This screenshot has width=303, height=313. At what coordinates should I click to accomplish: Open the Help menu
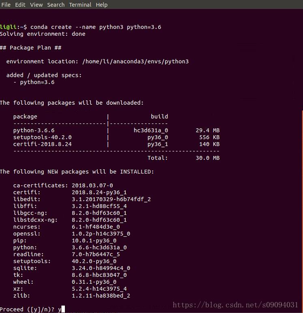pos(101,4)
